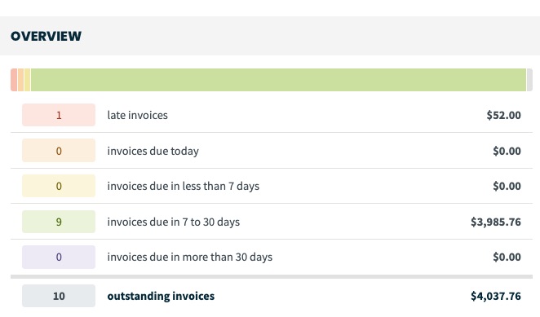
Task: Select the orange due today count badge
Action: pyautogui.click(x=59, y=151)
